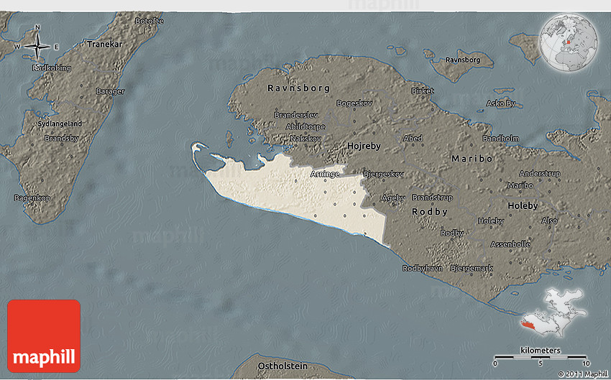Image resolution: width=611 pixels, height=380 pixels.
Task: Click the compass rose icon
Action: pyautogui.click(x=37, y=47)
